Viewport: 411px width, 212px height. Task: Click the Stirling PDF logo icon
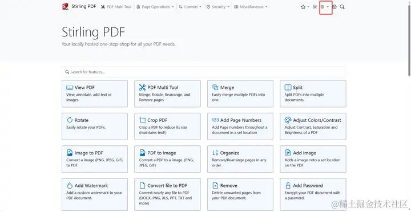[65, 7]
